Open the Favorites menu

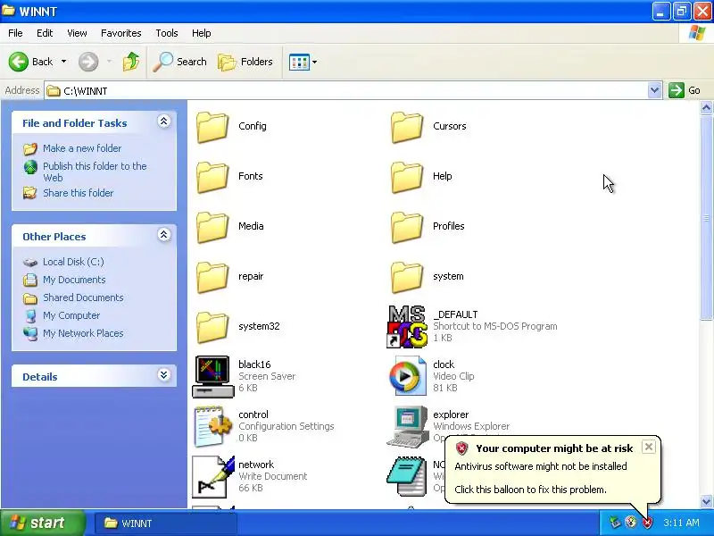click(x=121, y=33)
